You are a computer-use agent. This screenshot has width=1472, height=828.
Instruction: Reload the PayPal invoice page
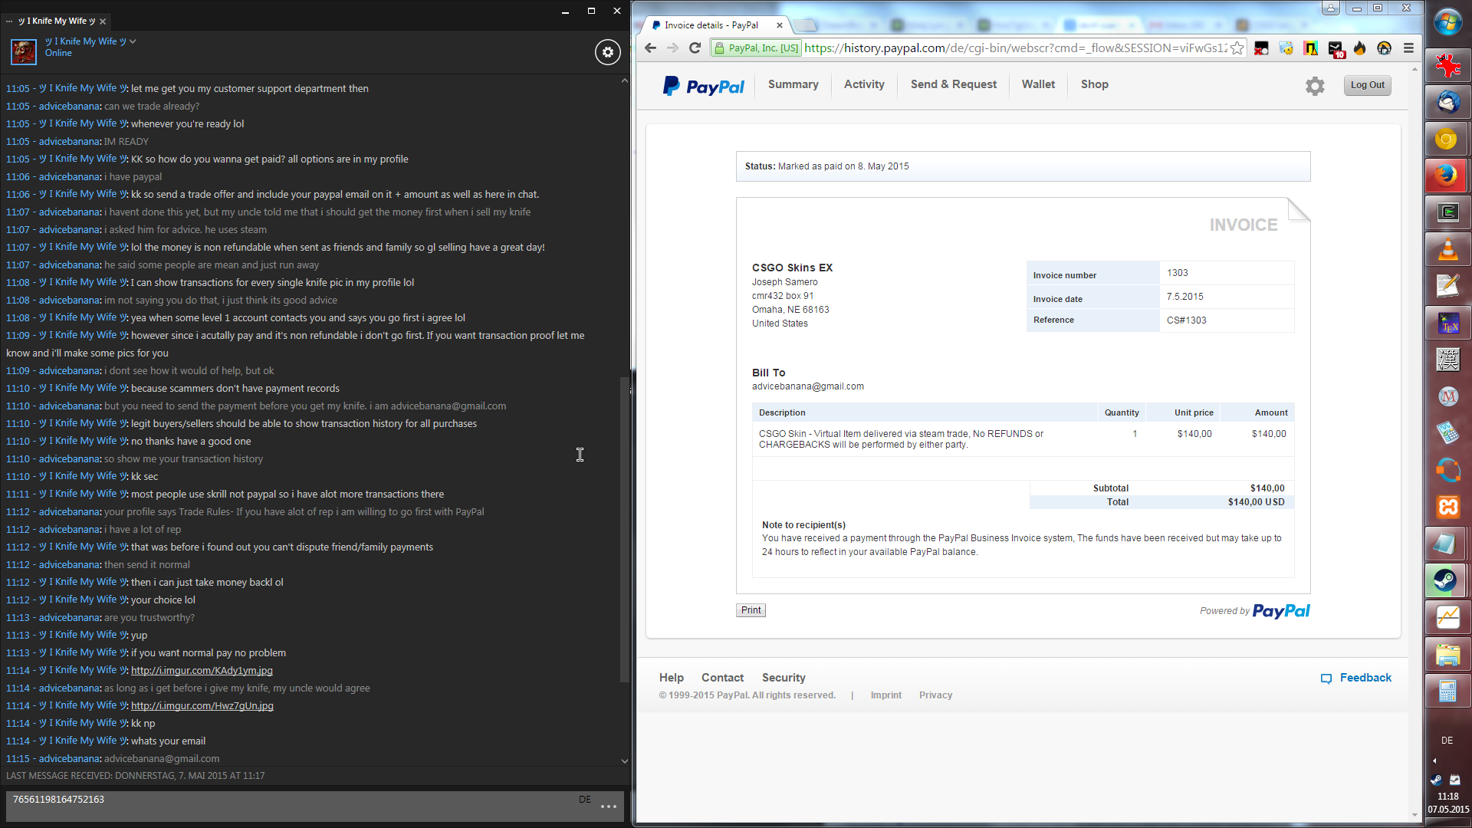(x=695, y=48)
